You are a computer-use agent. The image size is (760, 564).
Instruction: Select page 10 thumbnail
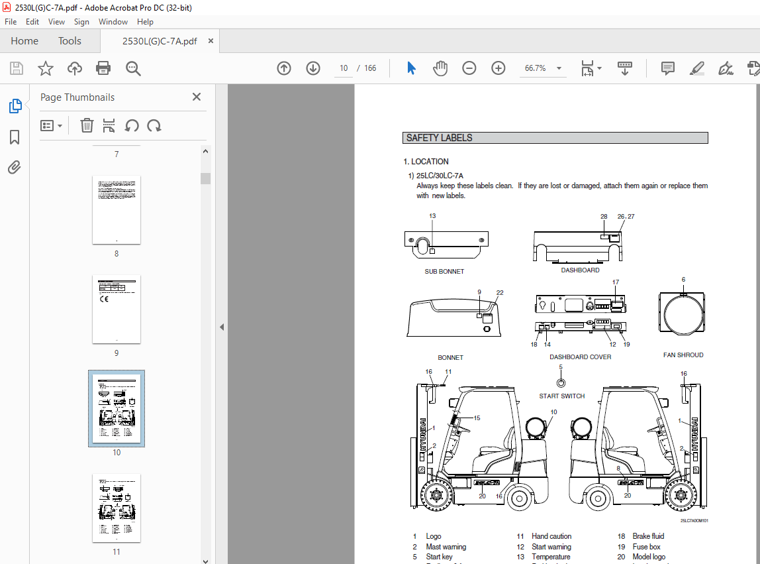(117, 409)
